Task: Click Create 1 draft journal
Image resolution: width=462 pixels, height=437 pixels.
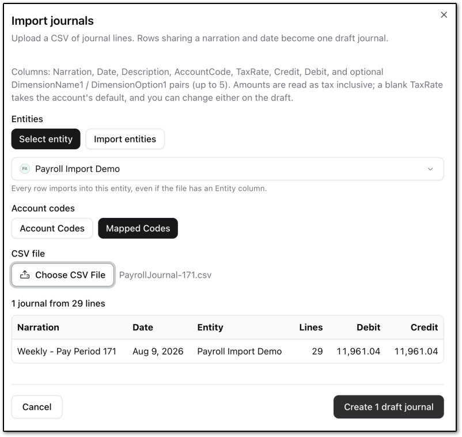Action: coord(389,407)
